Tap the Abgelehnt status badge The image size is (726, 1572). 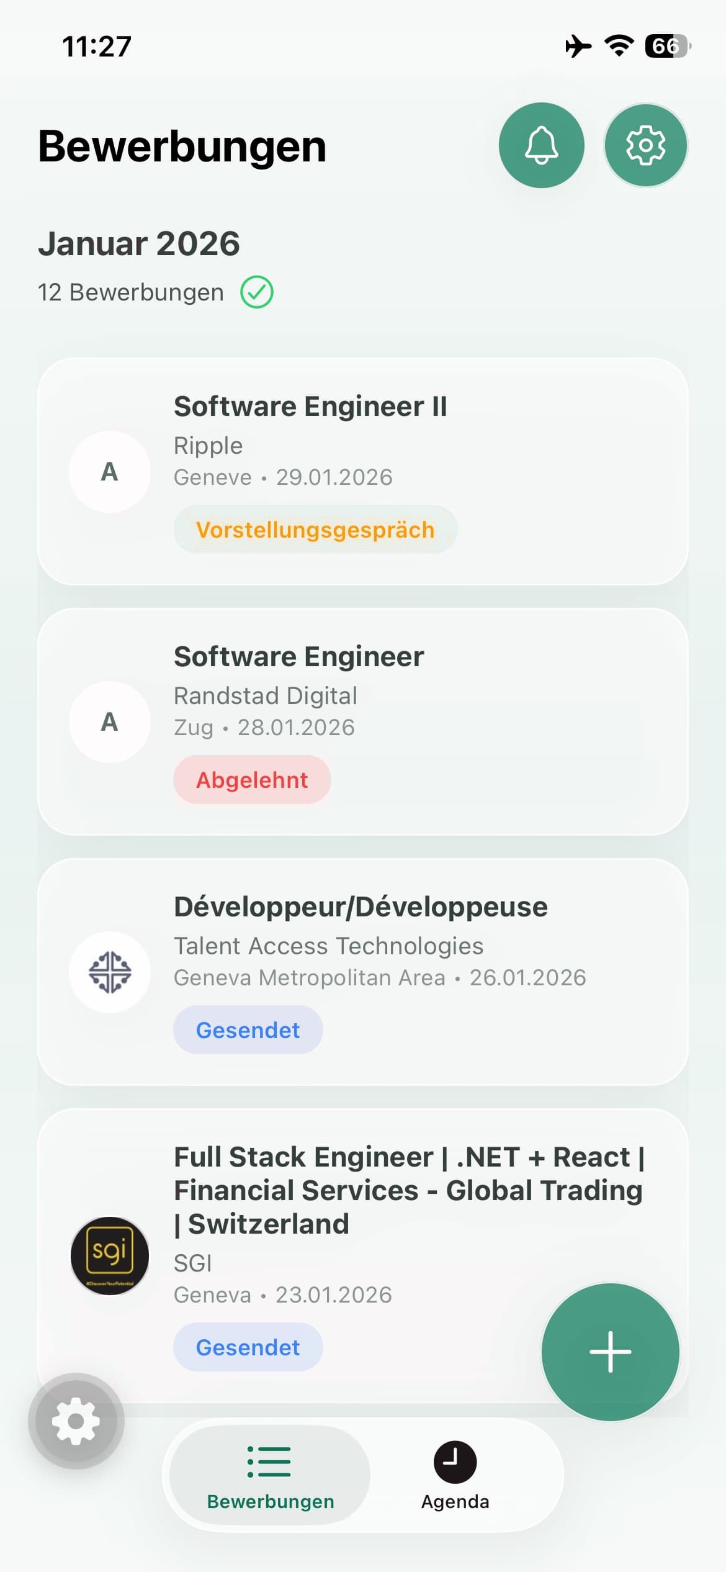point(252,780)
